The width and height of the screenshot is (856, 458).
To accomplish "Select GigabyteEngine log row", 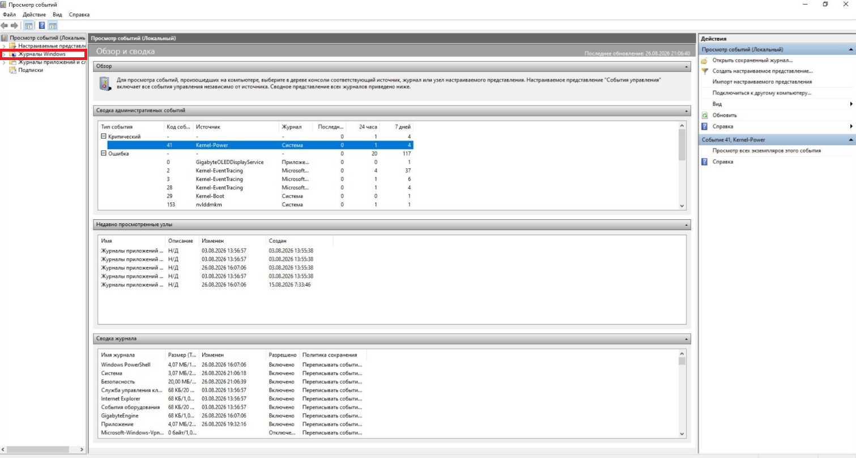I will point(232,416).
